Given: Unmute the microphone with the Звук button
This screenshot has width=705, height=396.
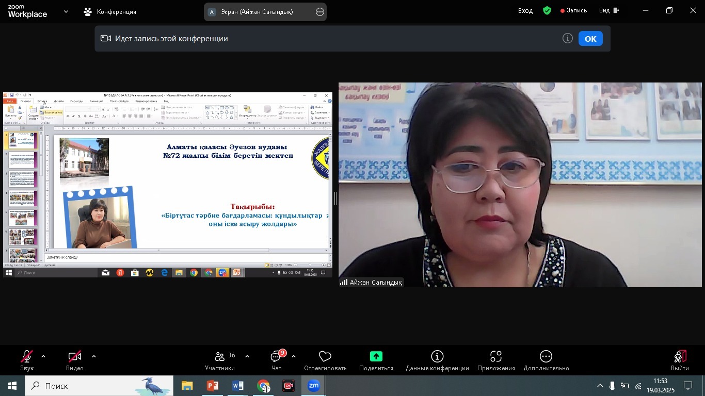Looking at the screenshot, I should tap(27, 357).
